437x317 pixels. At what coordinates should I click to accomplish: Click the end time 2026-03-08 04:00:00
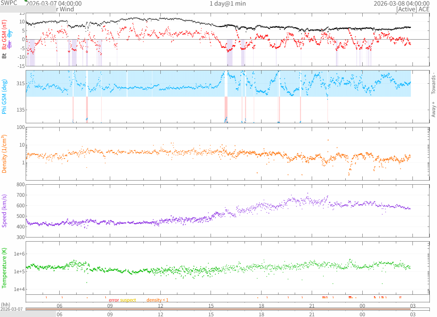point(401,3)
